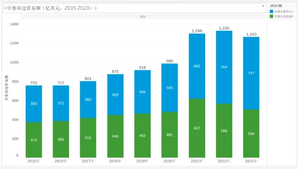Click the vertical axis title 中泰双边贸易额
Image resolution: width=298 pixels, height=169 pixels.
click(x=7, y=88)
